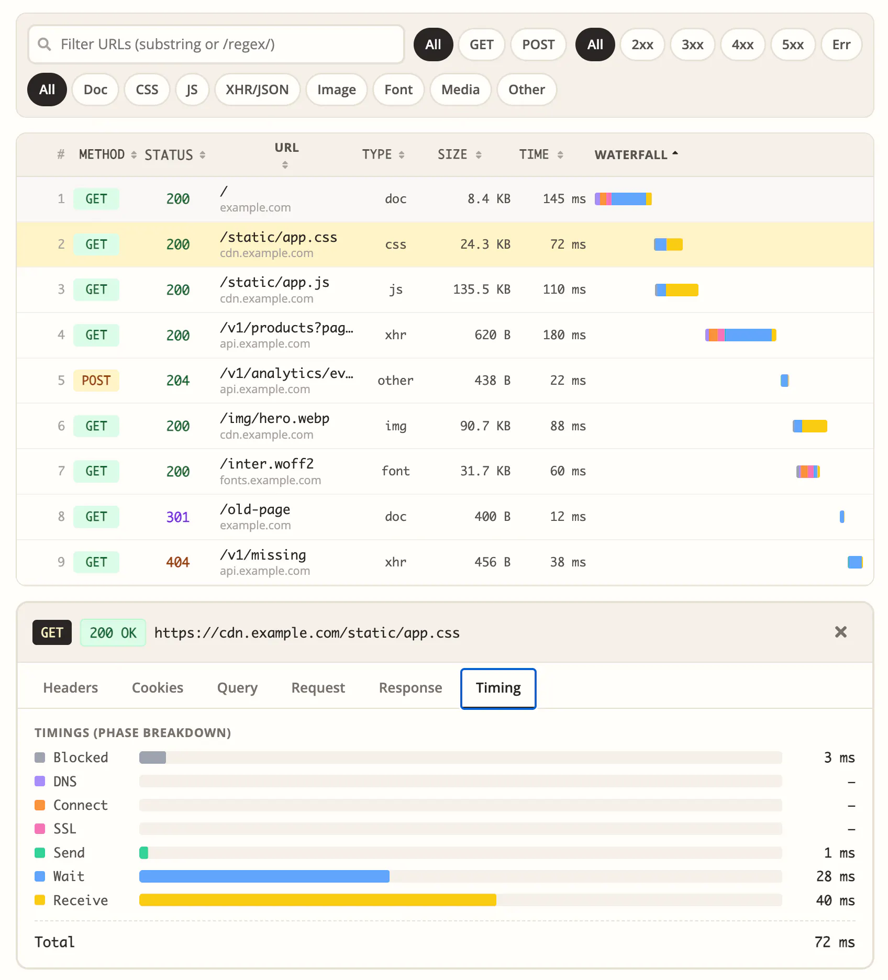Close the request details panel
This screenshot has width=888, height=980.
[841, 632]
